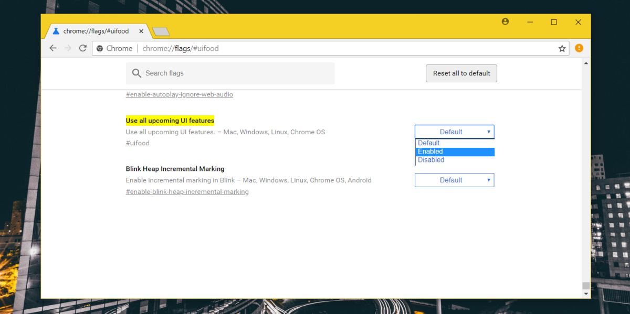630x314 pixels.
Task: Click the Reset all to default button
Action: coord(461,73)
